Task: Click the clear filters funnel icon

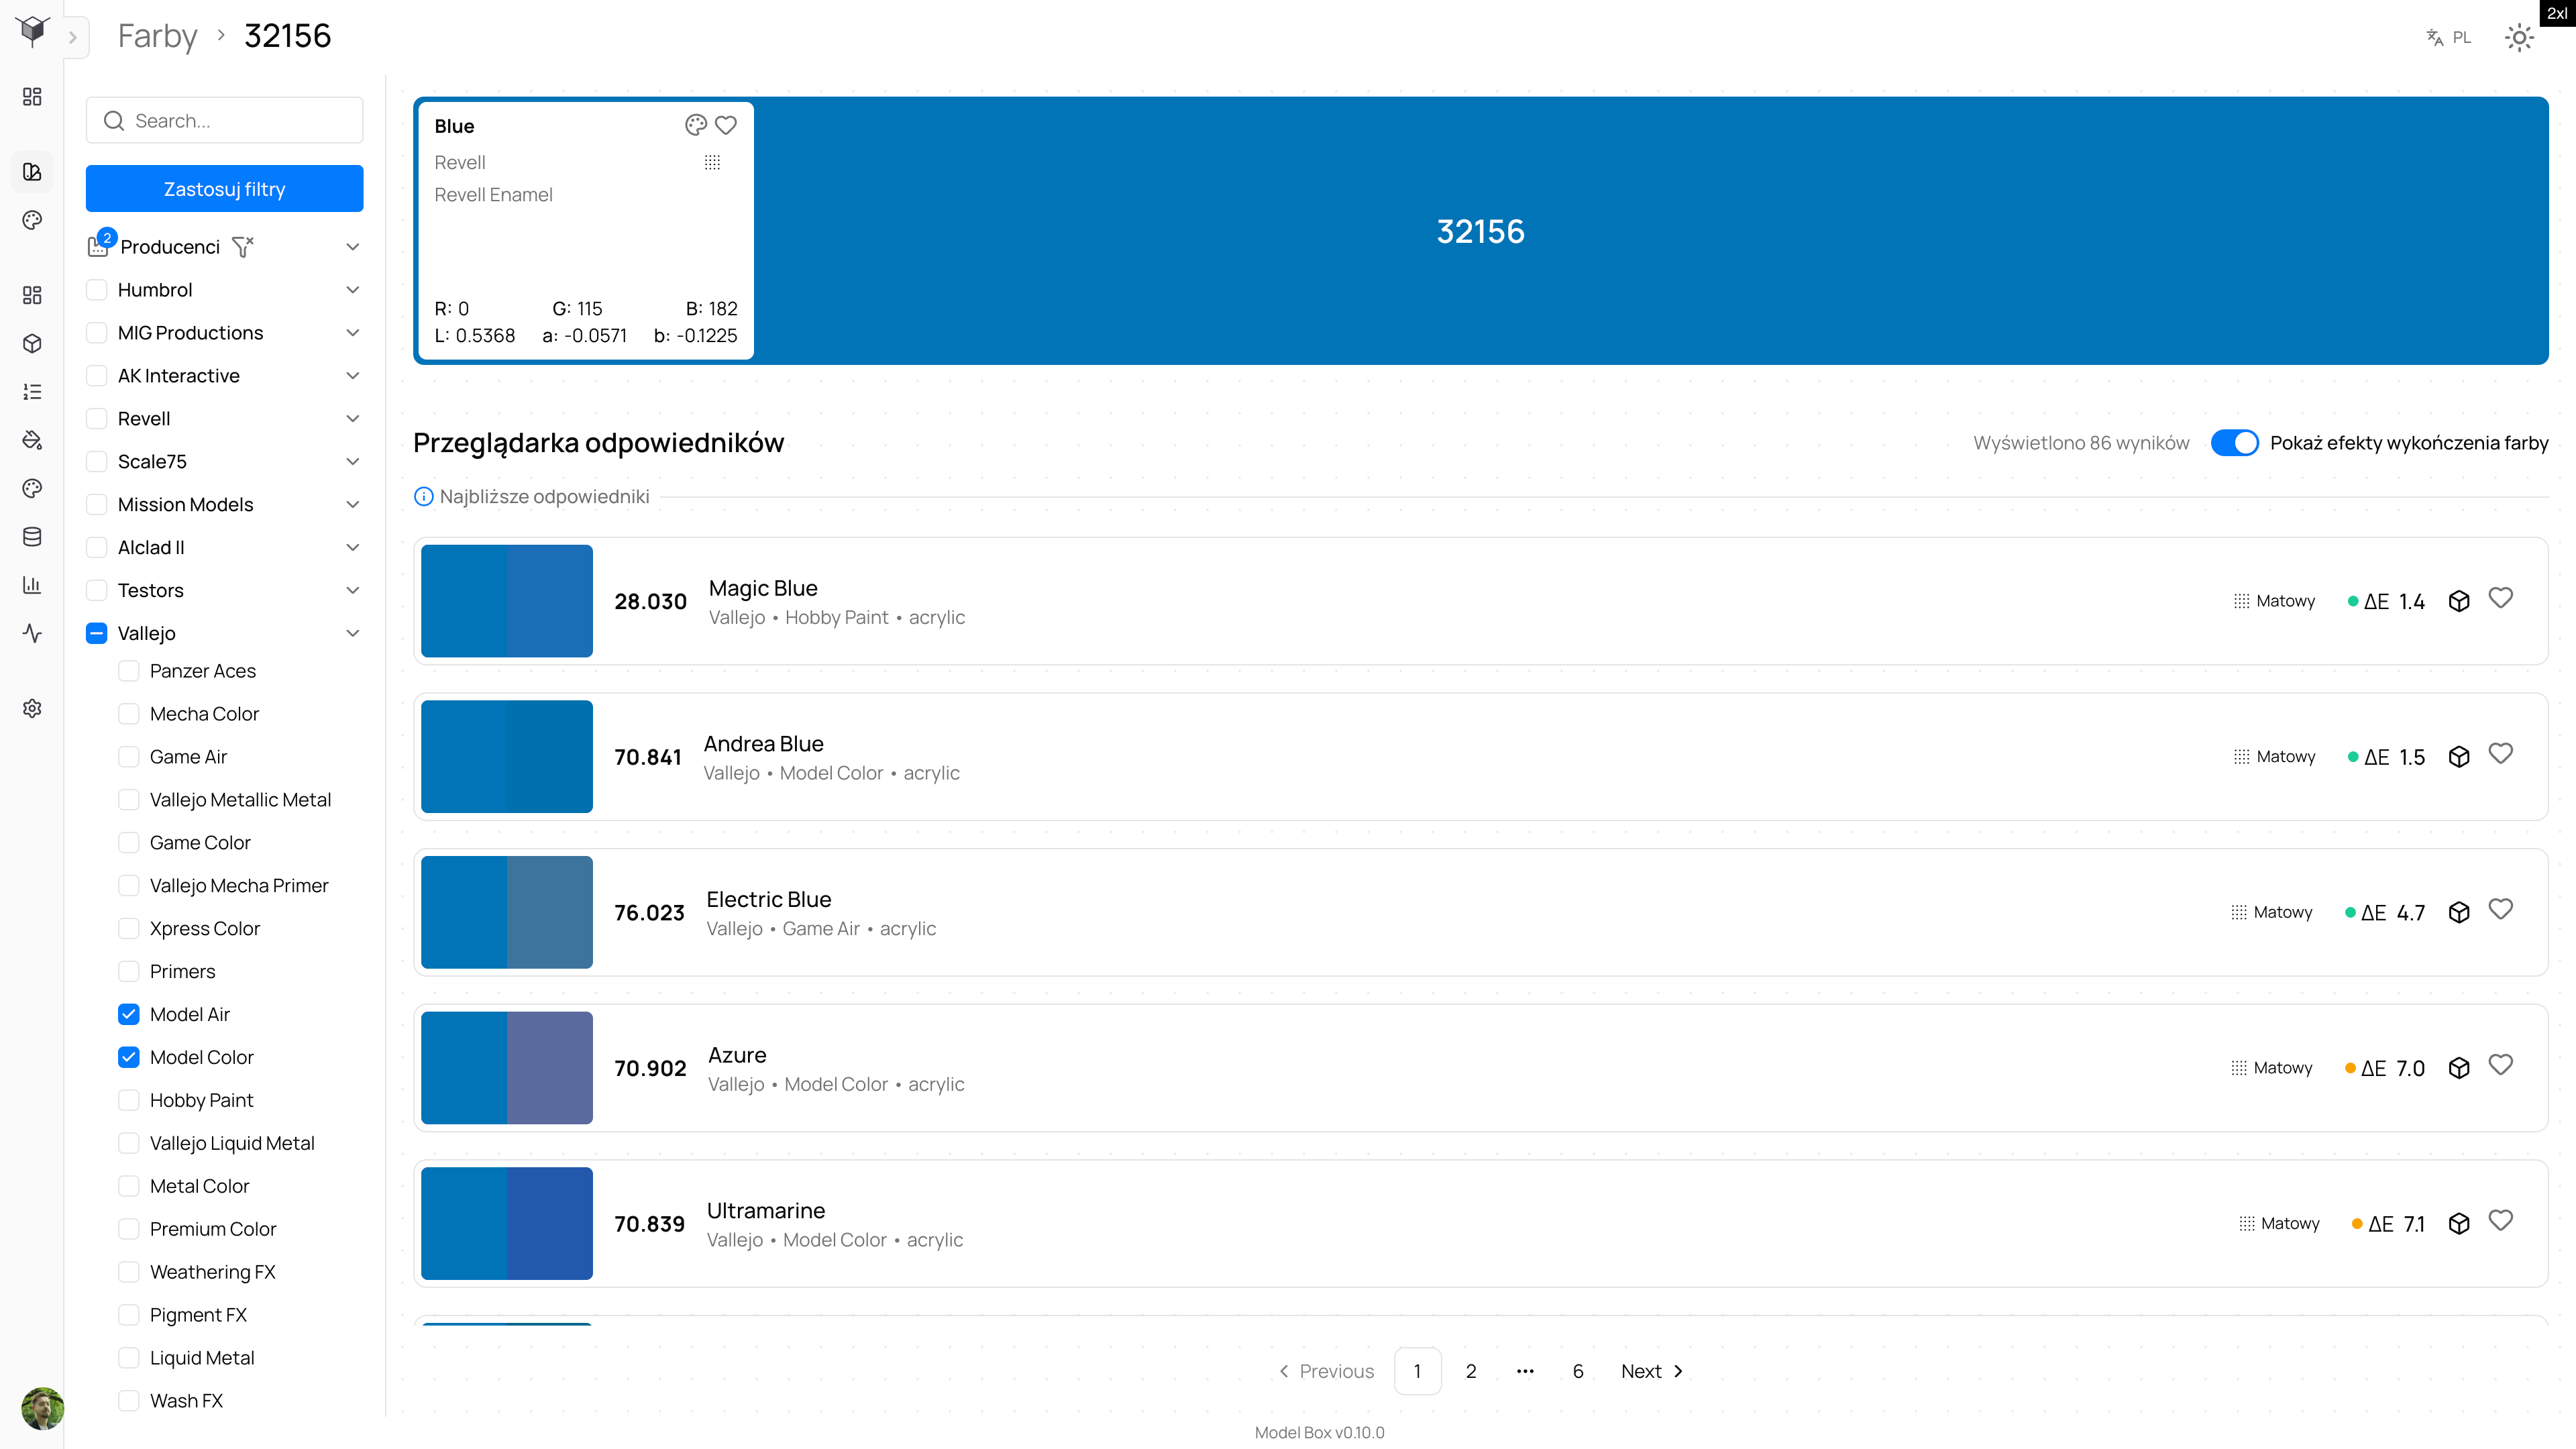Action: [243, 246]
